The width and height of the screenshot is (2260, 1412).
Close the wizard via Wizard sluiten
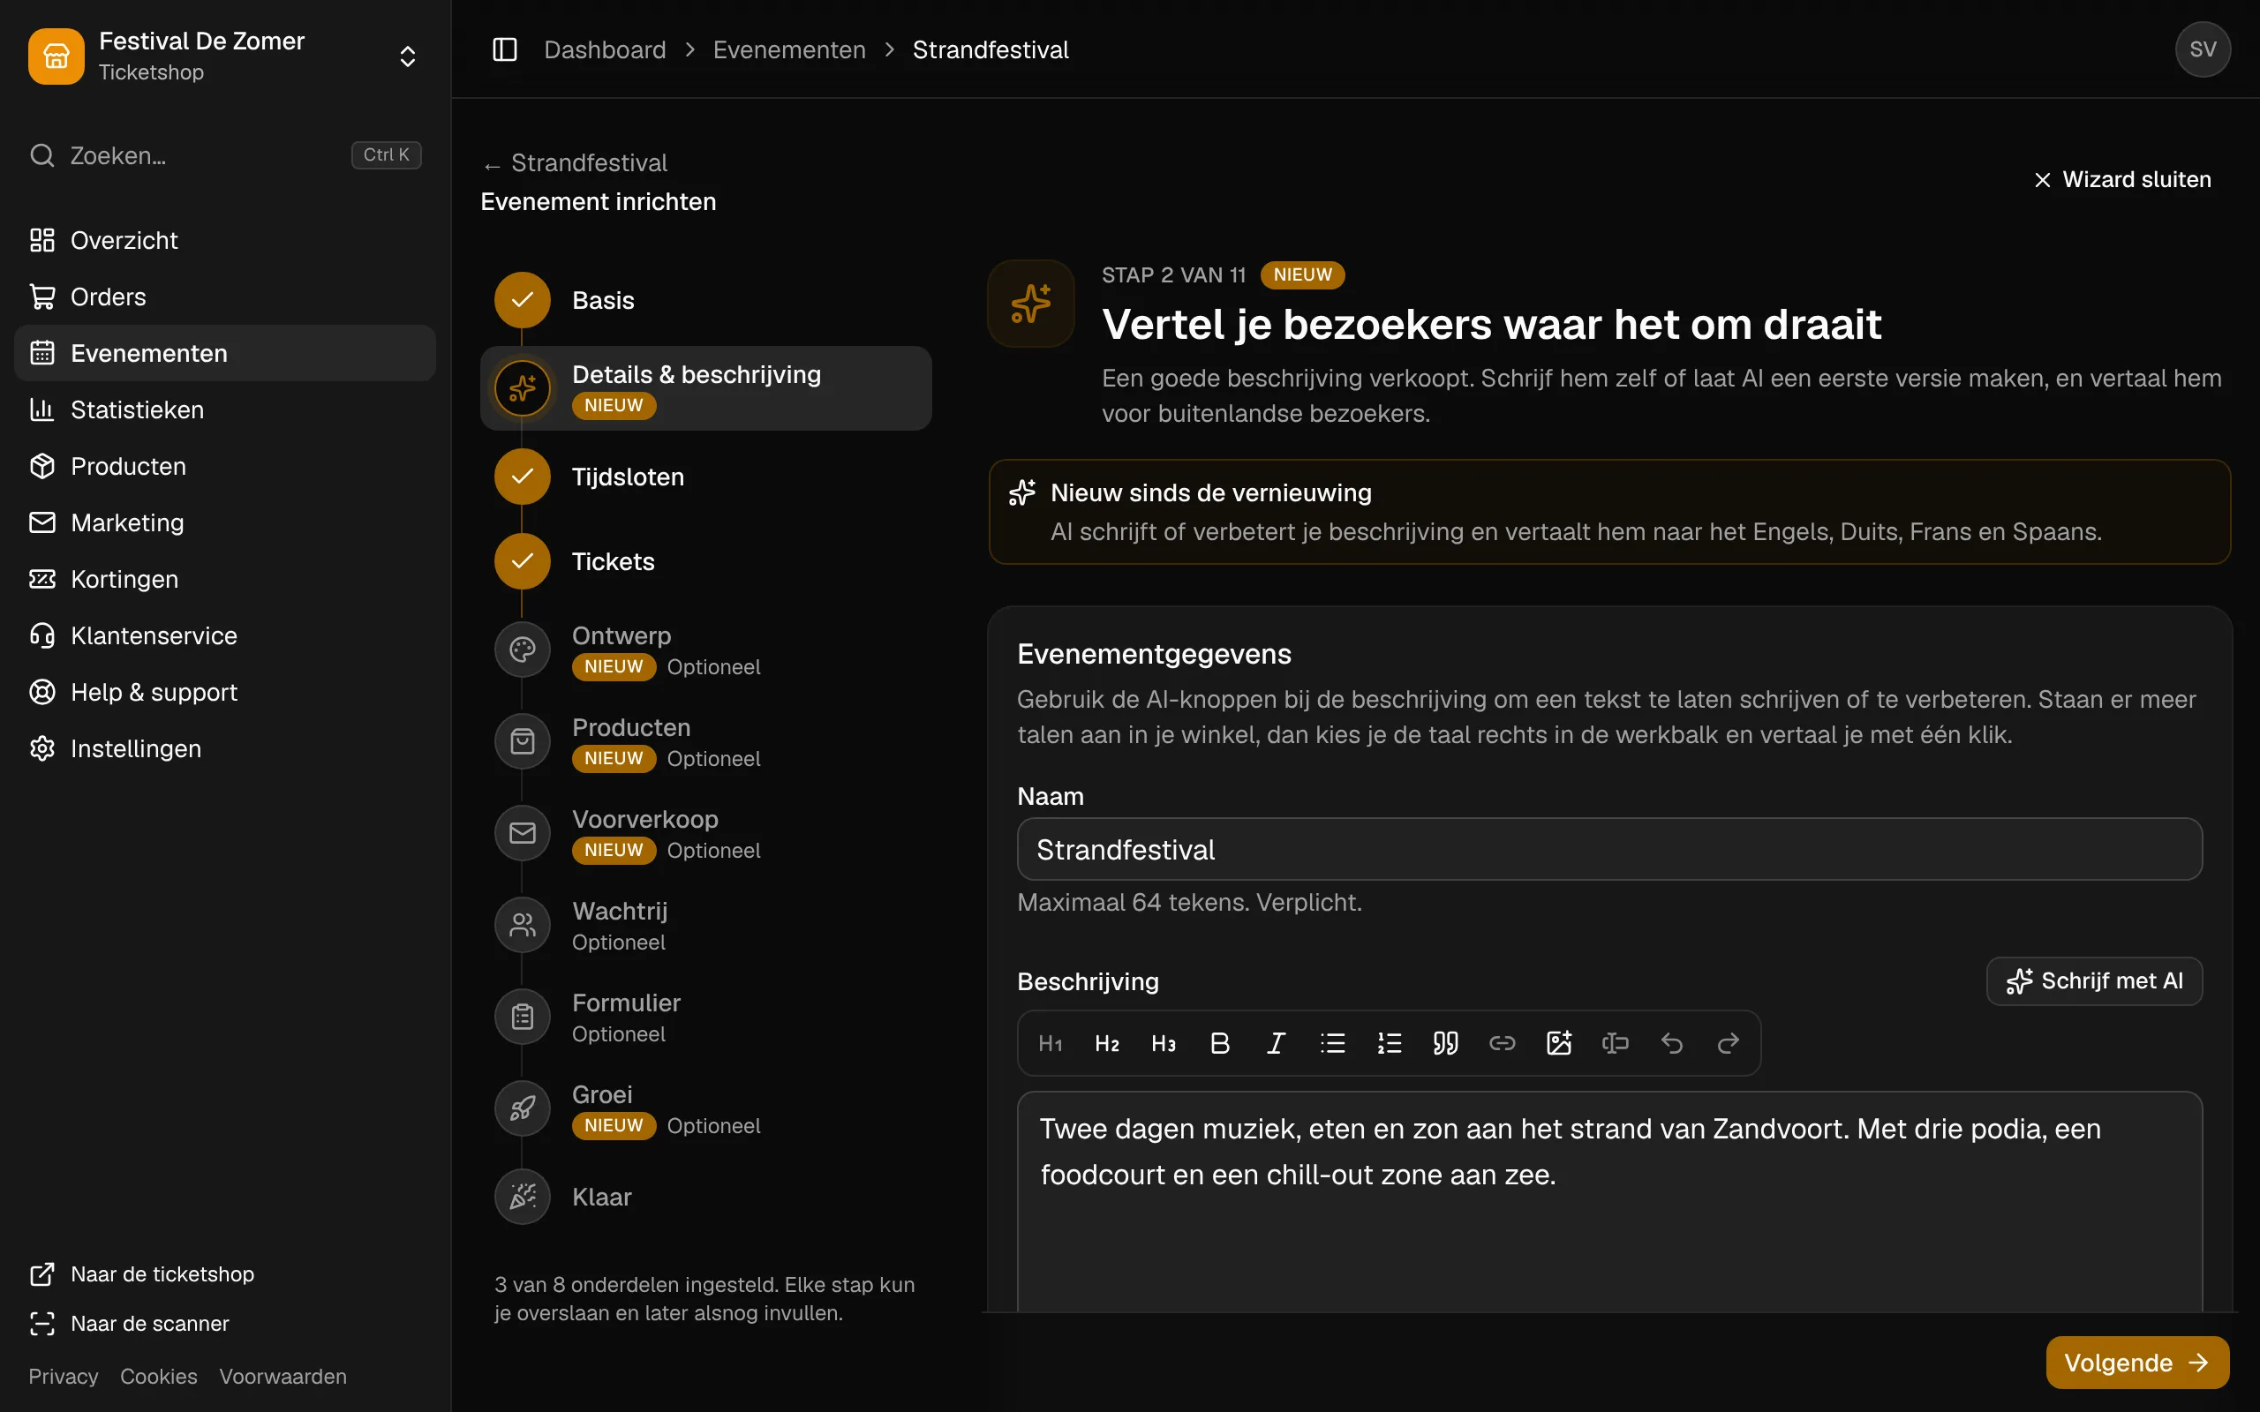[2122, 179]
